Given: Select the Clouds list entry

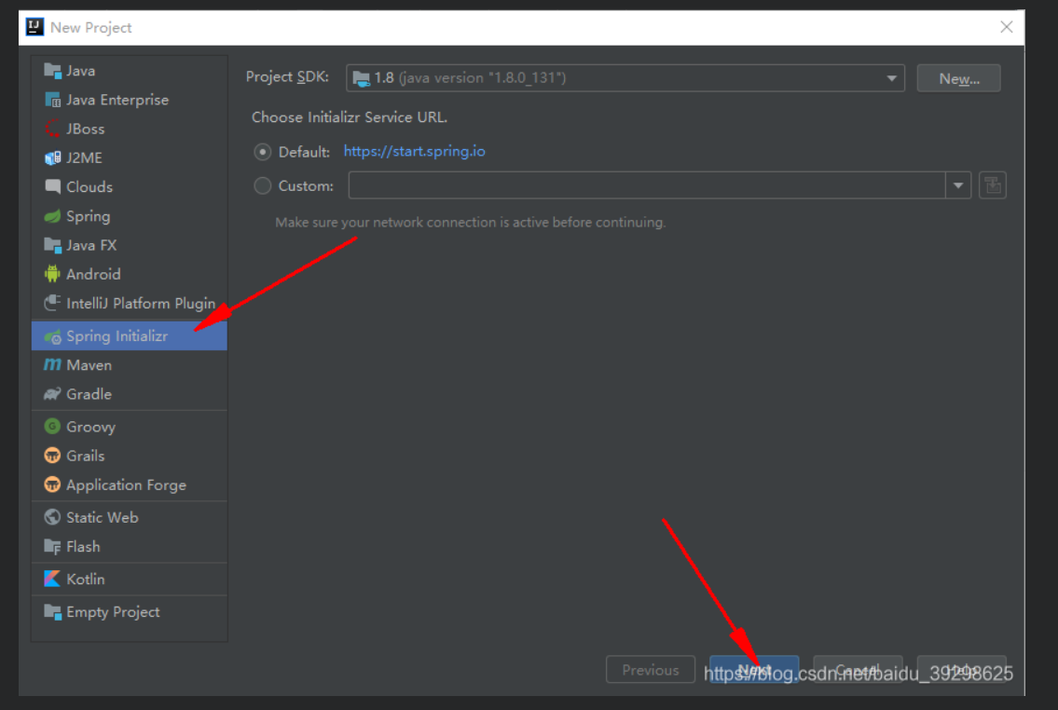Looking at the screenshot, I should (x=130, y=186).
